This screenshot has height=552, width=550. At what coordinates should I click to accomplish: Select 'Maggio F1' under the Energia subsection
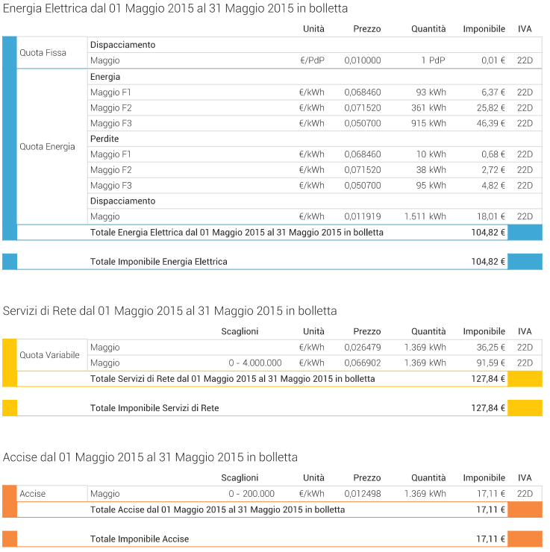[x=110, y=92]
